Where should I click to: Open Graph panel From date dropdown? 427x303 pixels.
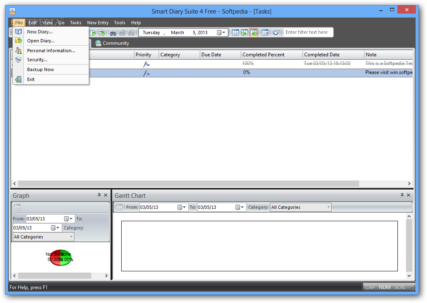pyautogui.click(x=68, y=219)
